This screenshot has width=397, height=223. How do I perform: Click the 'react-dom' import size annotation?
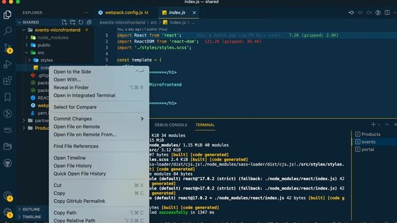click(x=233, y=42)
